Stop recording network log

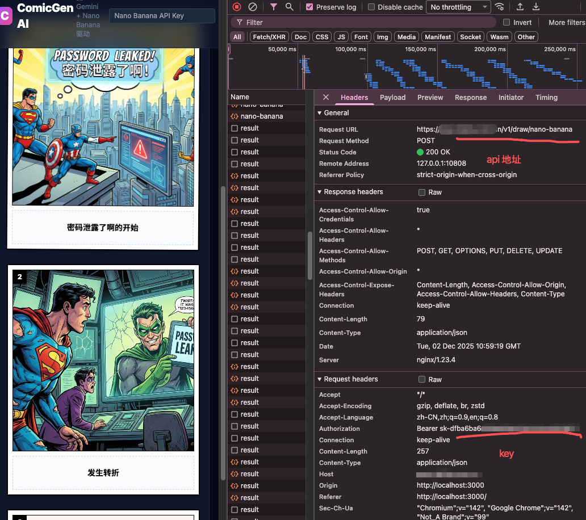[237, 7]
